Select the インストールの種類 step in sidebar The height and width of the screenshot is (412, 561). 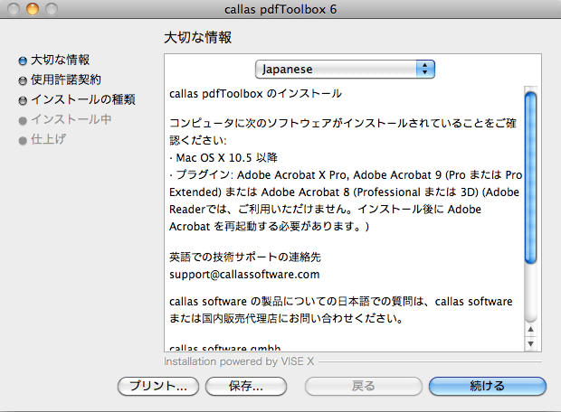[83, 99]
